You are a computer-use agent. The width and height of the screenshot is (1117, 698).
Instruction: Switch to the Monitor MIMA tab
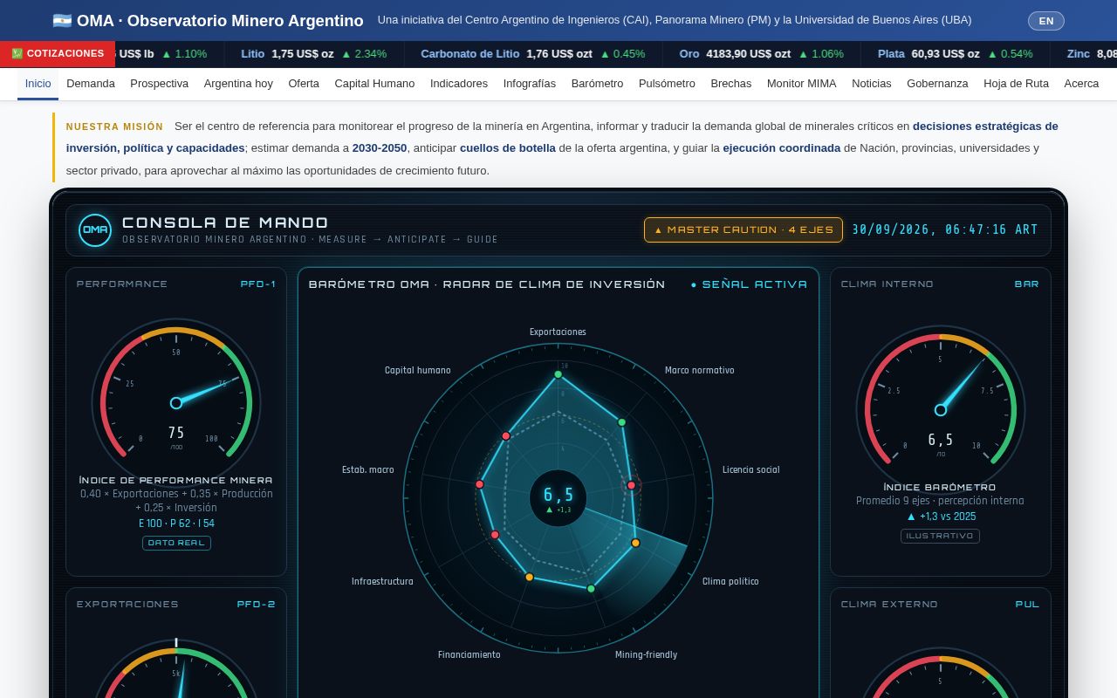802,84
